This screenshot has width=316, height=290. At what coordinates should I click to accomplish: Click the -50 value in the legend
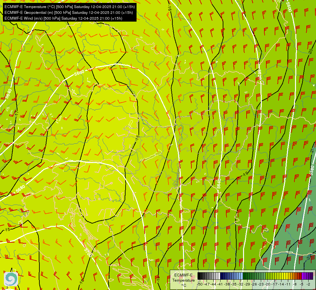tap(200, 285)
